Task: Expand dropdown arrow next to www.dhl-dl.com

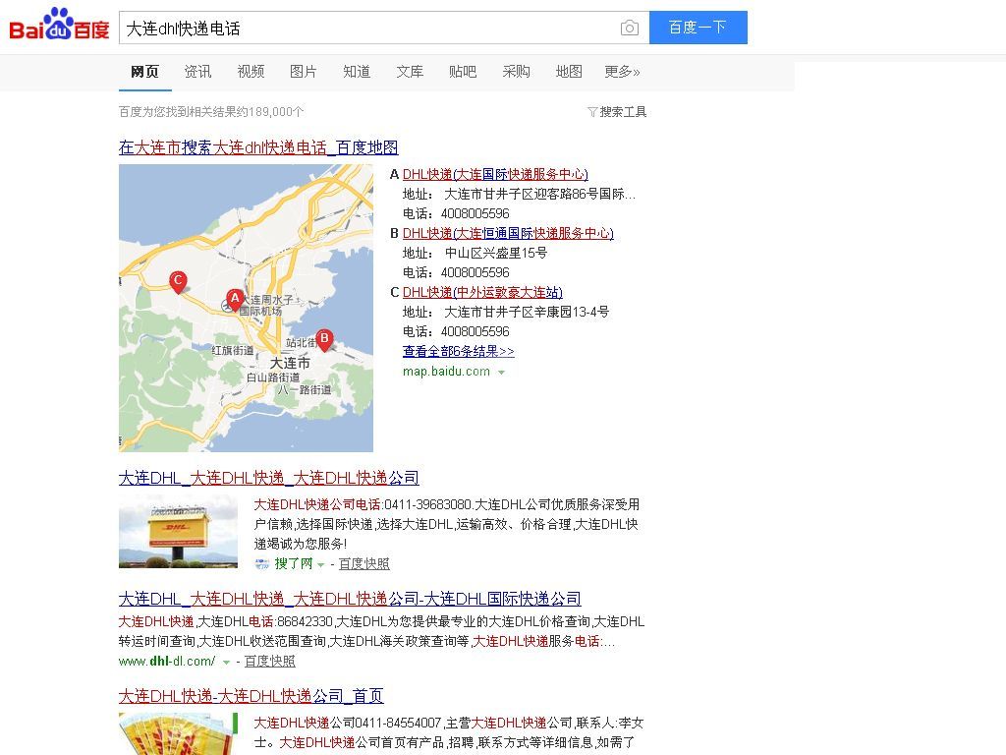Action: click(x=226, y=662)
